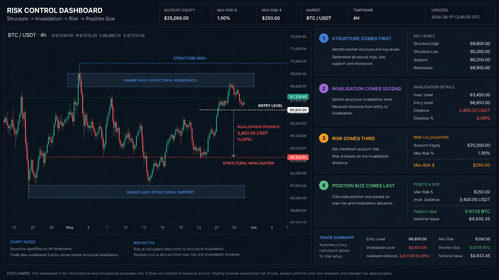Select the 67,310.45 current price tag
499x280 pixels.
tap(298, 97)
